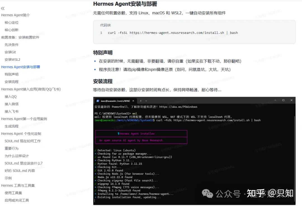Click the Hermes Agent Installer banner text

coord(137,134)
